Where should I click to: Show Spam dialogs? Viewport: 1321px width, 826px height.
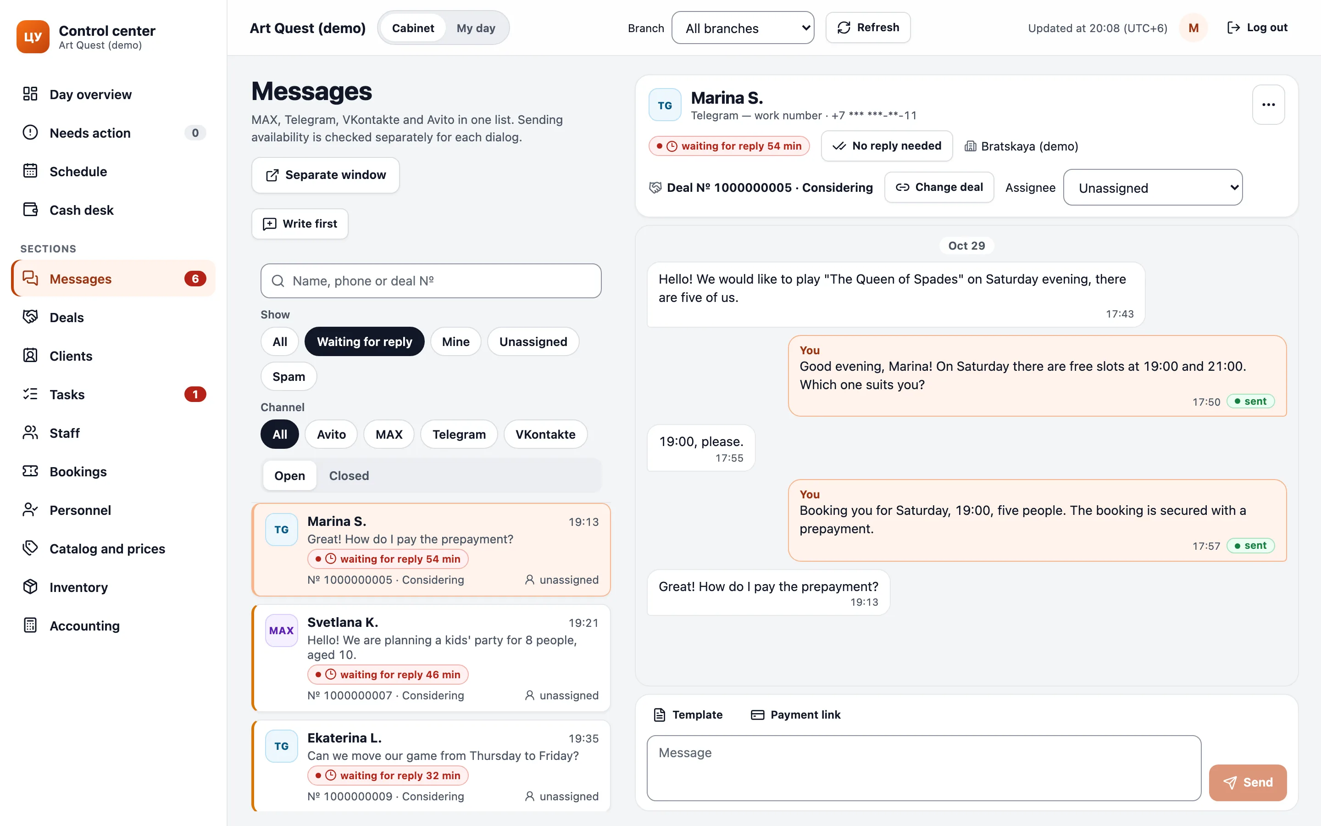click(288, 376)
